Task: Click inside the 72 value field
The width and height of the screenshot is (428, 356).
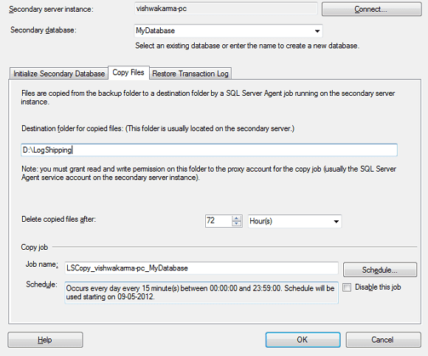Action: (218, 221)
